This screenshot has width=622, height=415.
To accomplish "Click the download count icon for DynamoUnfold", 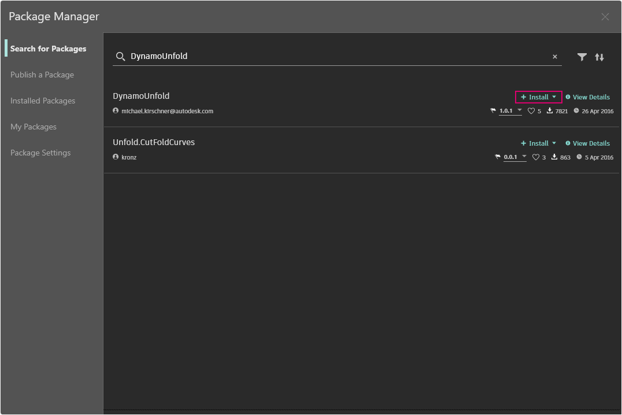I will point(550,111).
